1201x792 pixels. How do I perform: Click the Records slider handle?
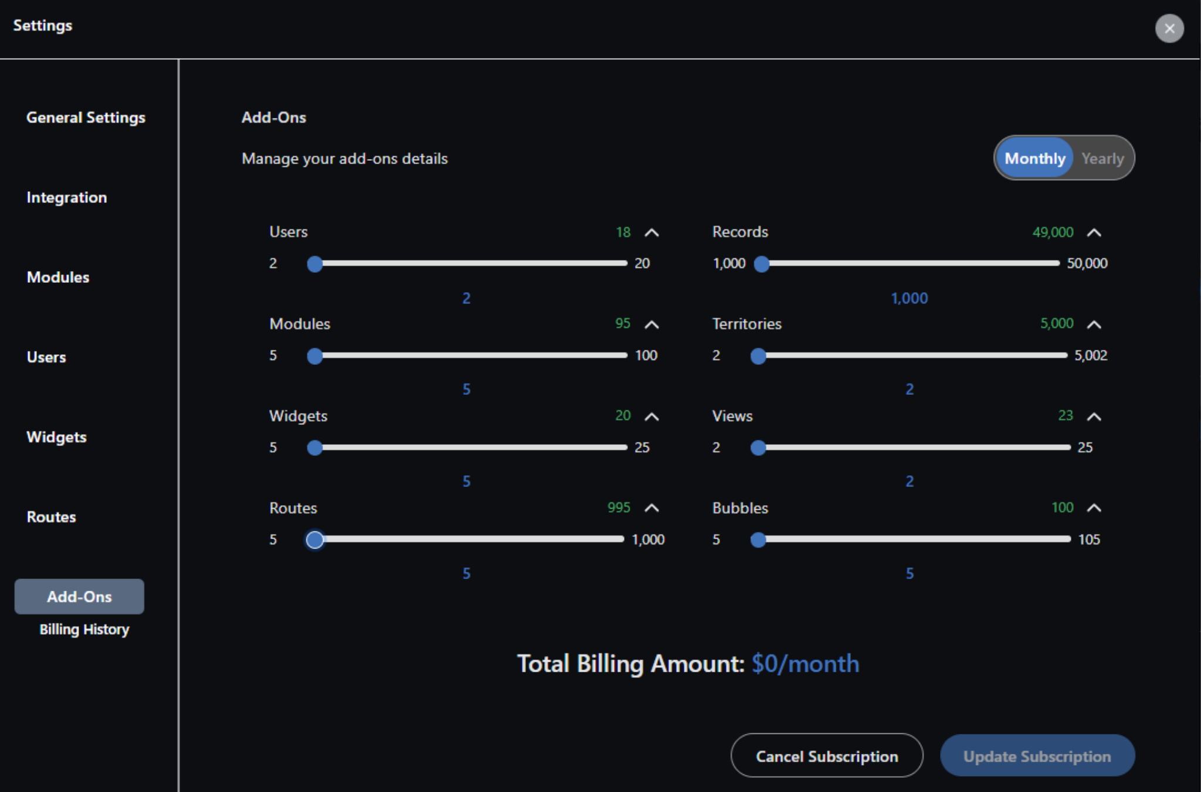[761, 264]
